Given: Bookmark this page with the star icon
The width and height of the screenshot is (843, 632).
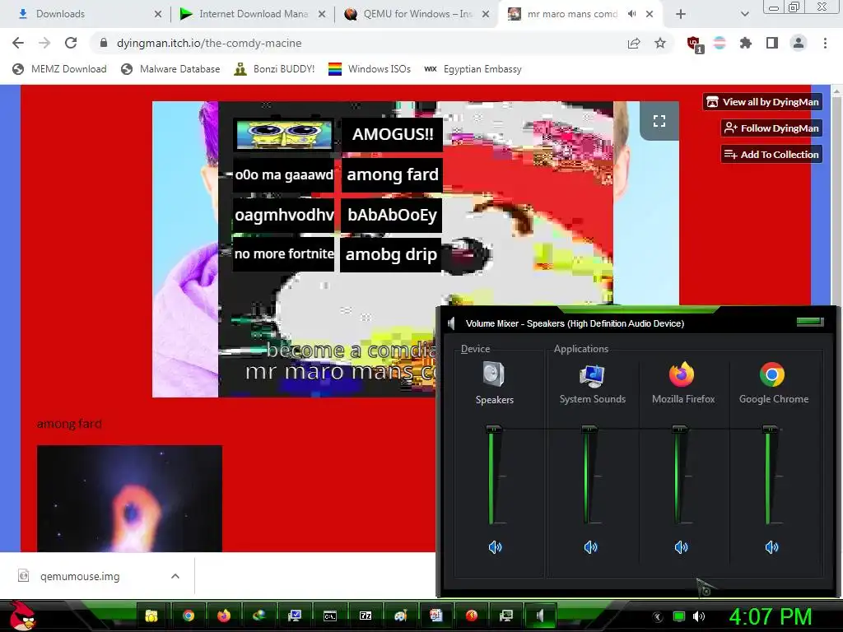Looking at the screenshot, I should tap(660, 43).
